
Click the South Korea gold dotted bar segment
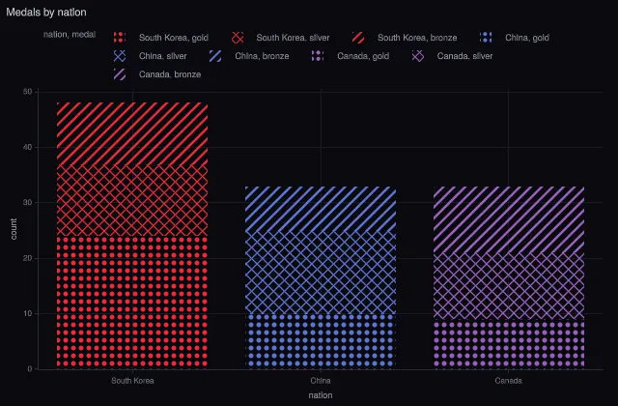click(132, 303)
